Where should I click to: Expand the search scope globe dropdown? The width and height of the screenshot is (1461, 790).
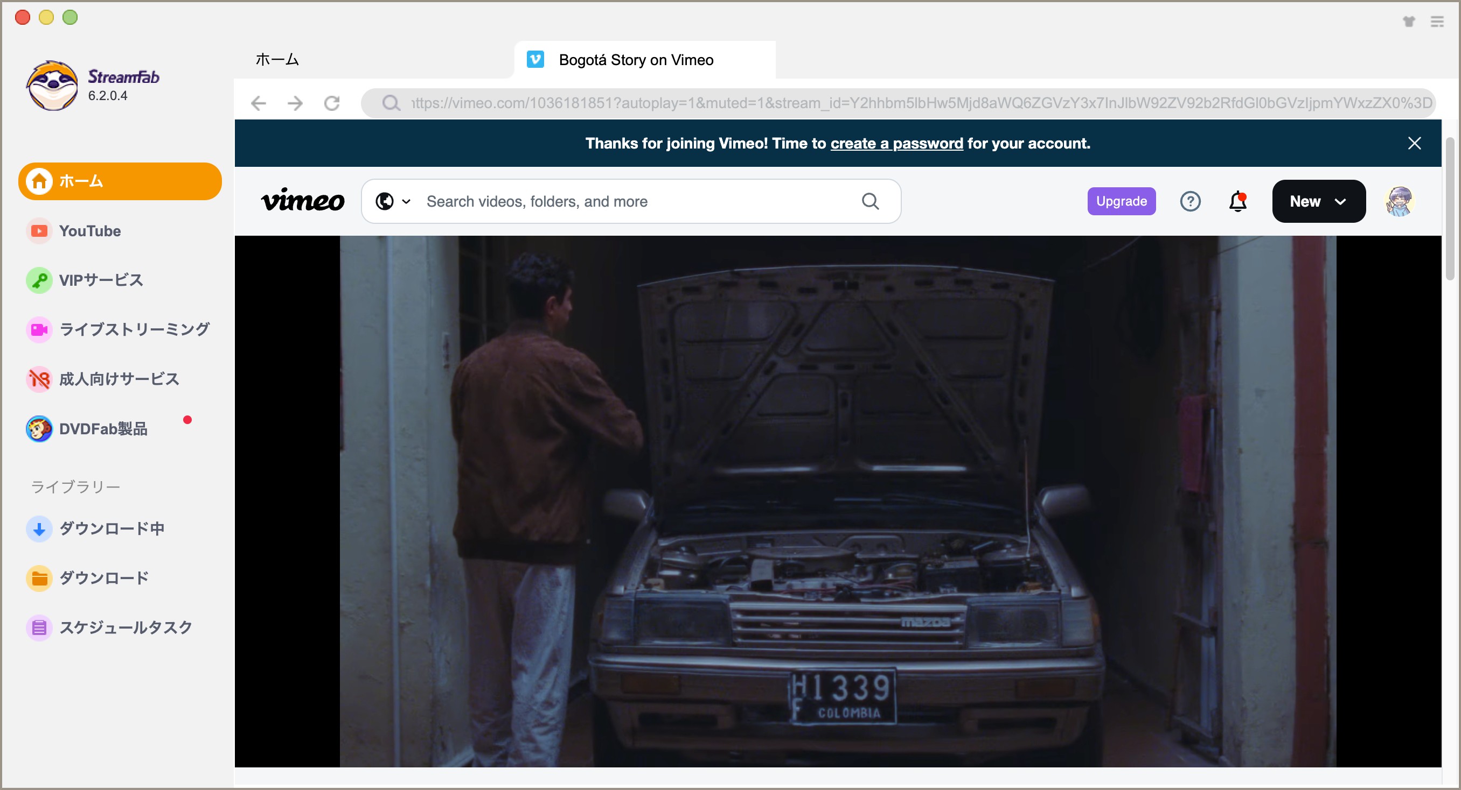point(393,201)
